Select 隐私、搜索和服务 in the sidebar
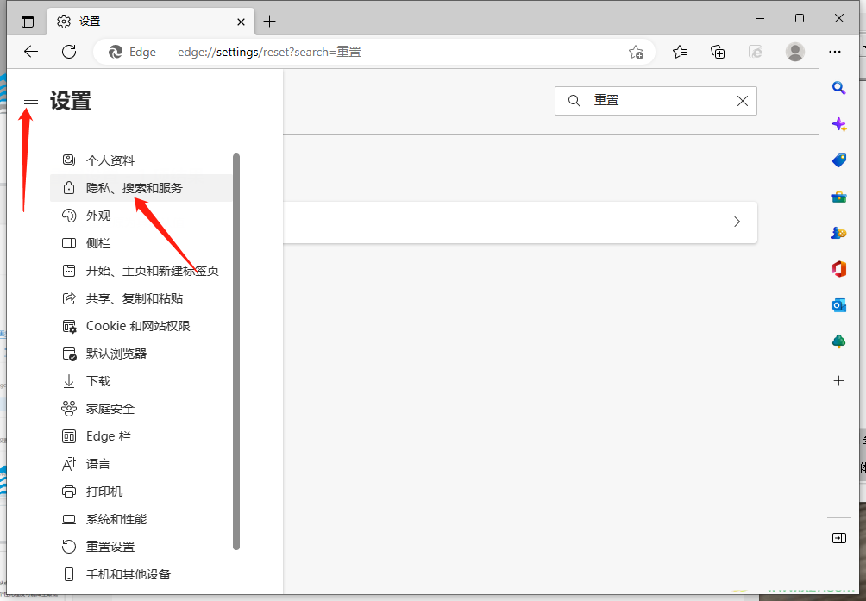This screenshot has height=601, width=866. 141,188
